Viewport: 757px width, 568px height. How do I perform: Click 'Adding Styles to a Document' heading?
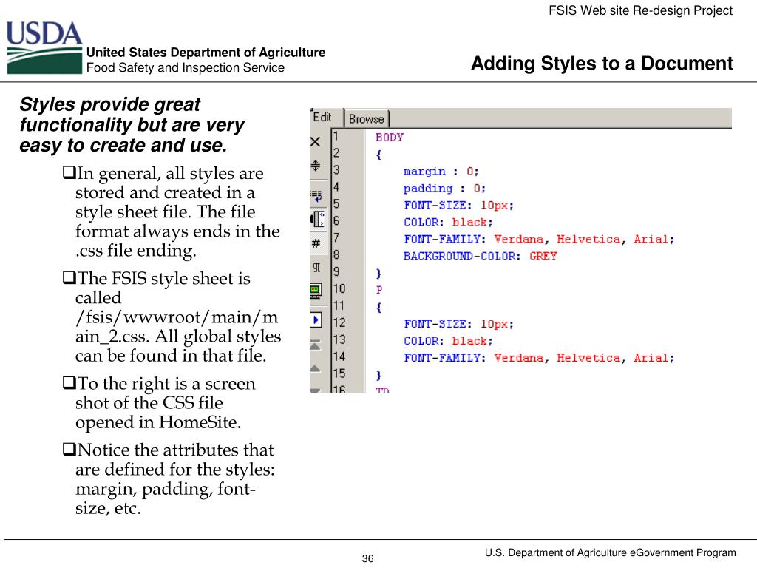(602, 64)
